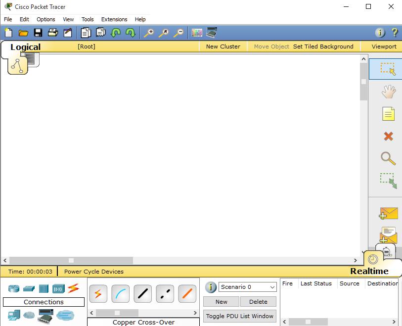Screen dimensions: 402x326
Task: Add a Simple PDU envelope
Action: [389, 213]
